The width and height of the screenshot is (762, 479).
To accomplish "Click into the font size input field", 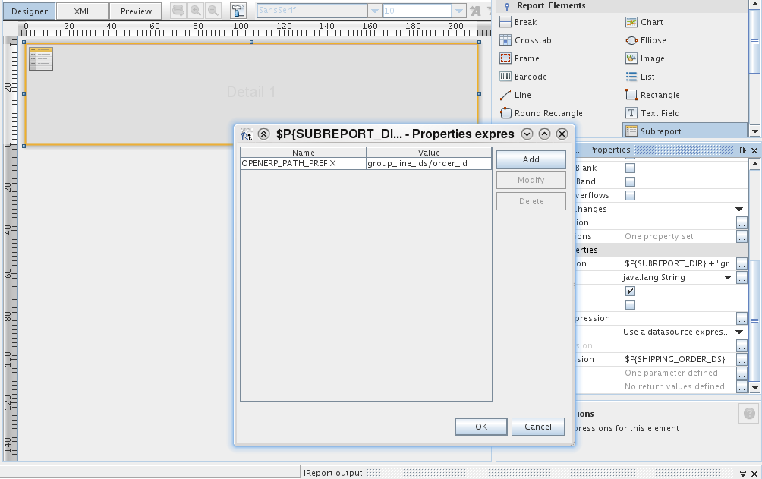I will [x=417, y=11].
